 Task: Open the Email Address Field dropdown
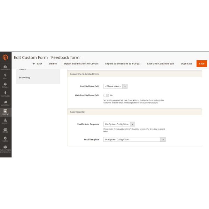pyautogui.click(x=115, y=86)
